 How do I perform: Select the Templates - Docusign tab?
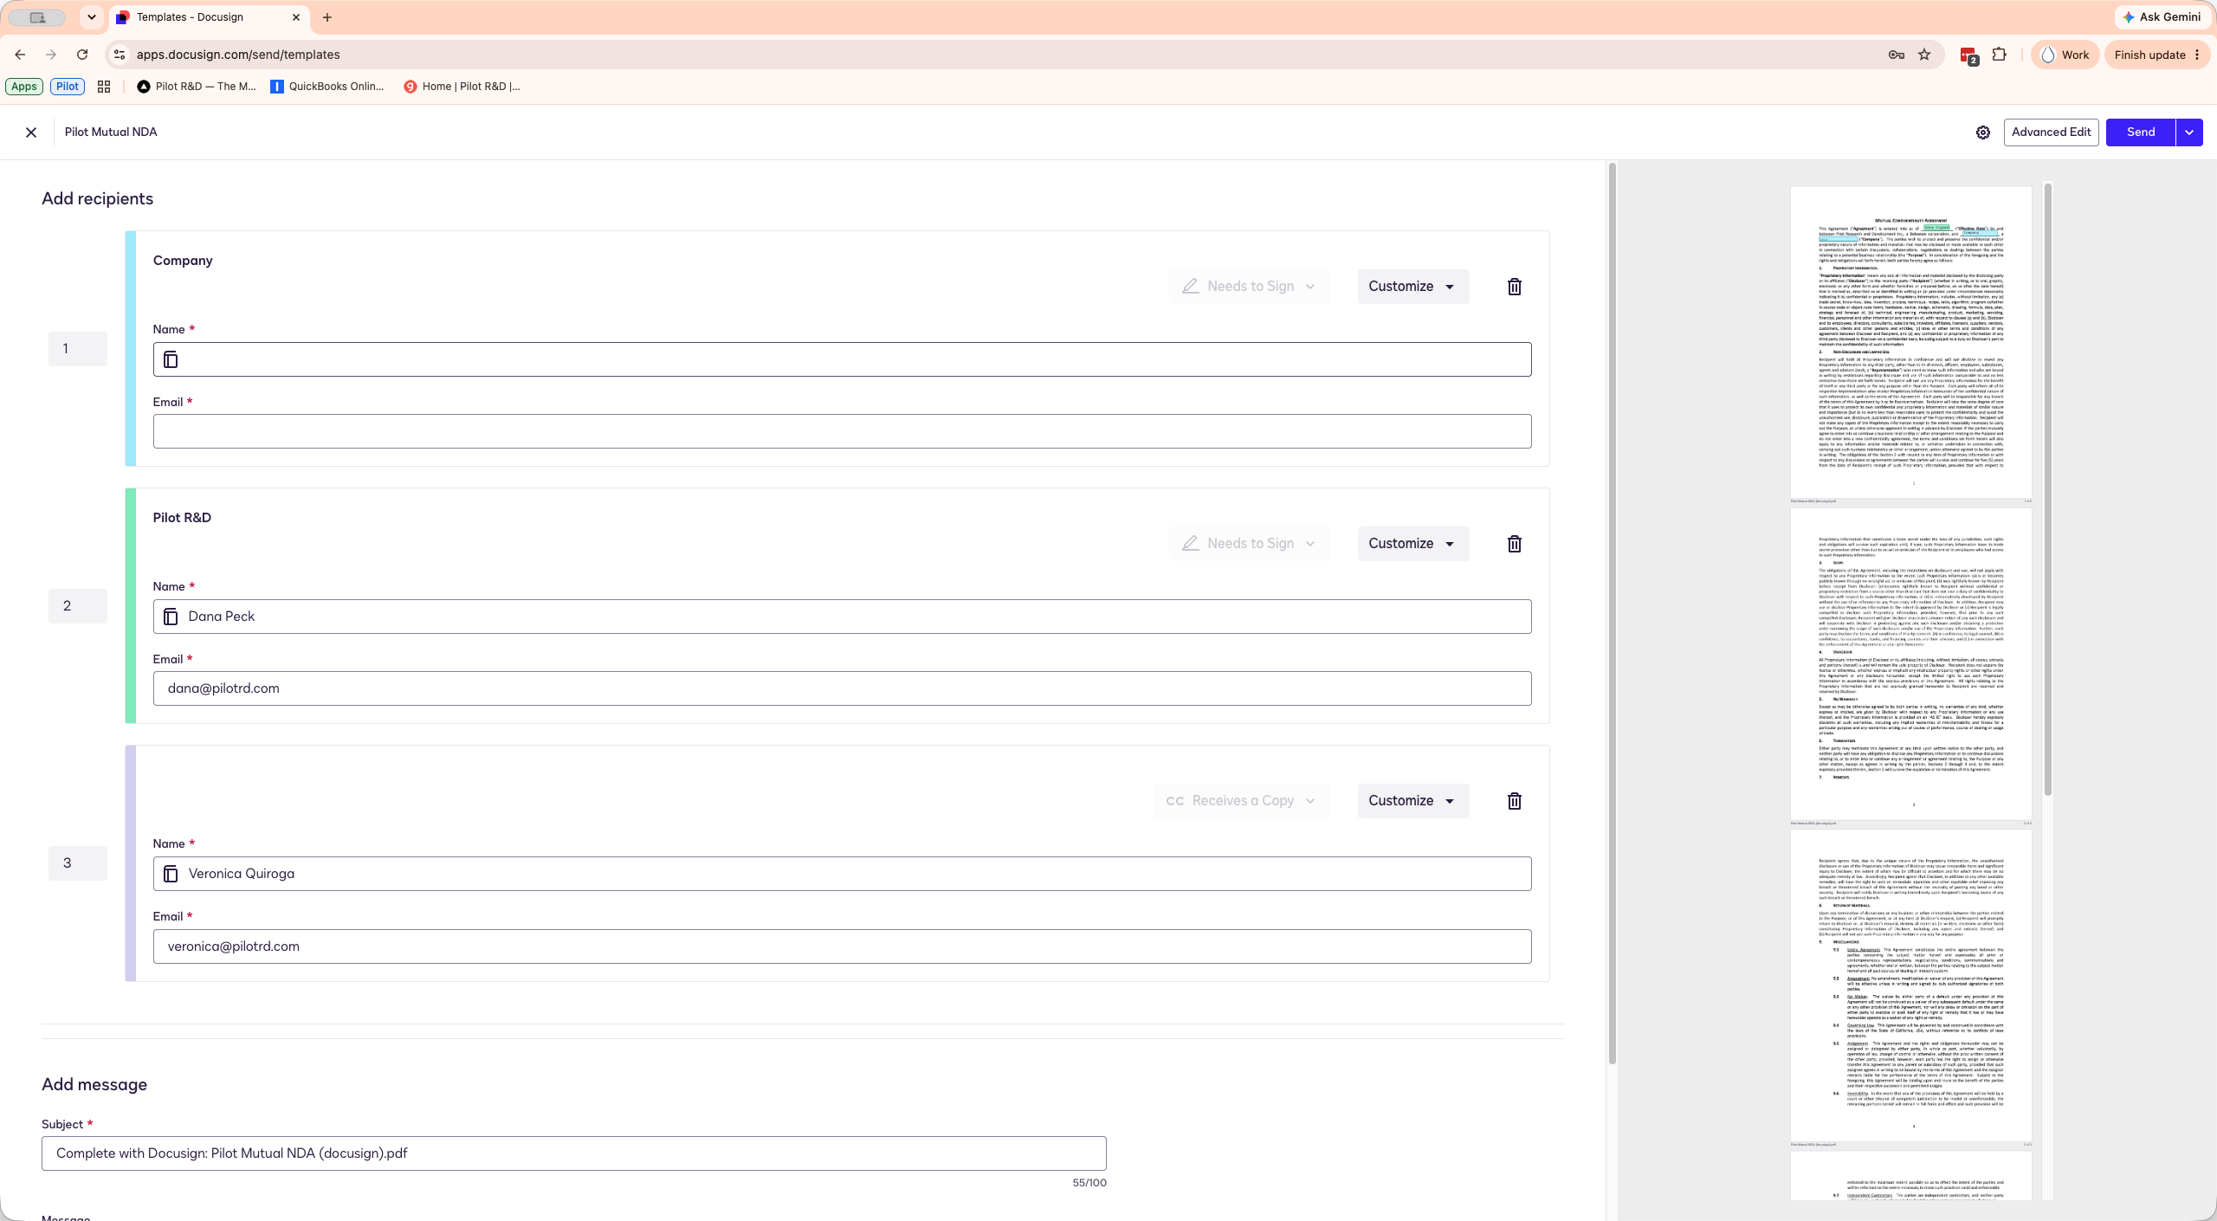pos(208,17)
